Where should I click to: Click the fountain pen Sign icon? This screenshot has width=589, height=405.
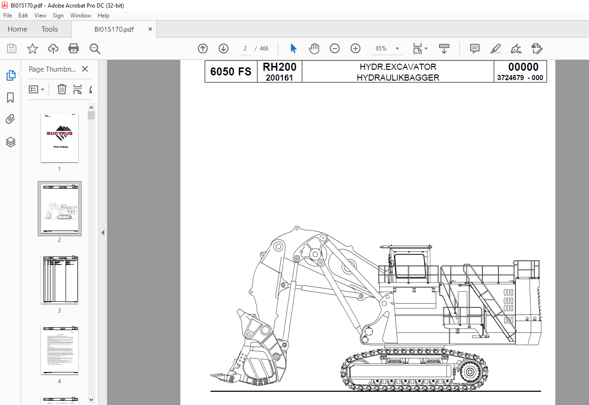[x=516, y=49]
